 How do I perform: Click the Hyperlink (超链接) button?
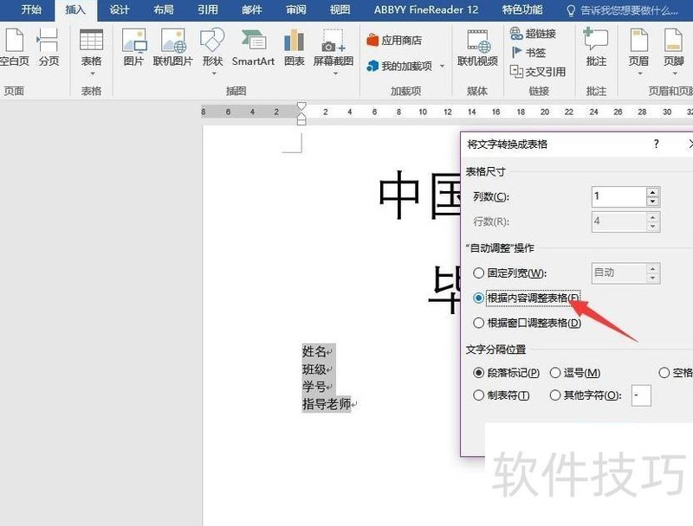[x=532, y=34]
